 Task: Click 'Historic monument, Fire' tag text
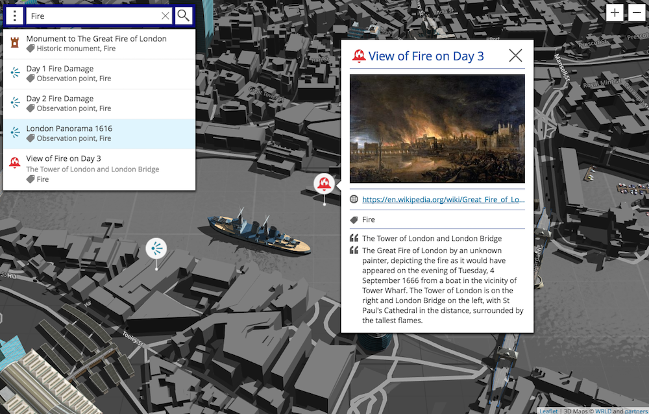click(76, 49)
